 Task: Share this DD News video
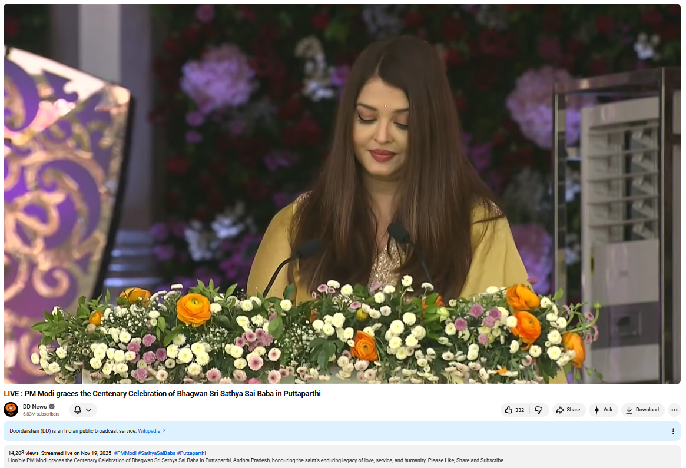pos(568,410)
